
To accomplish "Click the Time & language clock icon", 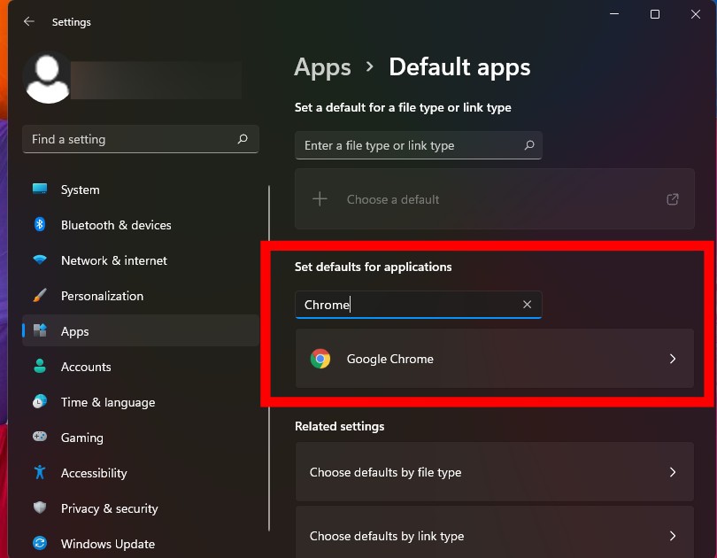I will 40,401.
